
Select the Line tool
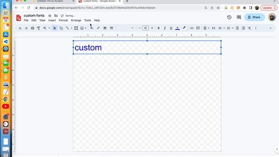click(67, 28)
